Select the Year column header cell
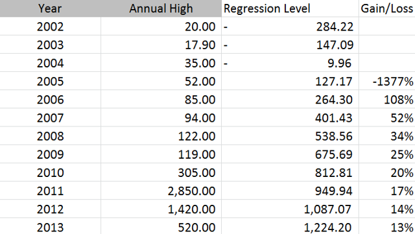 point(51,8)
